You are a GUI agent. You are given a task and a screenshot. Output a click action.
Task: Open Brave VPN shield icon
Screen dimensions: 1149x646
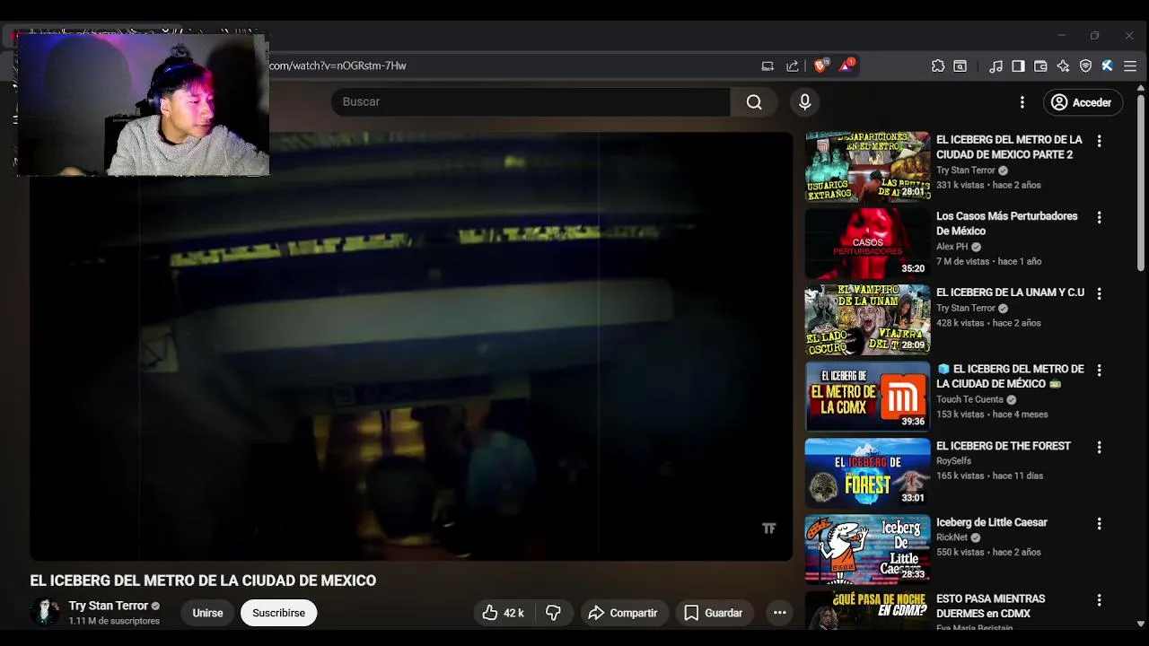(1085, 65)
